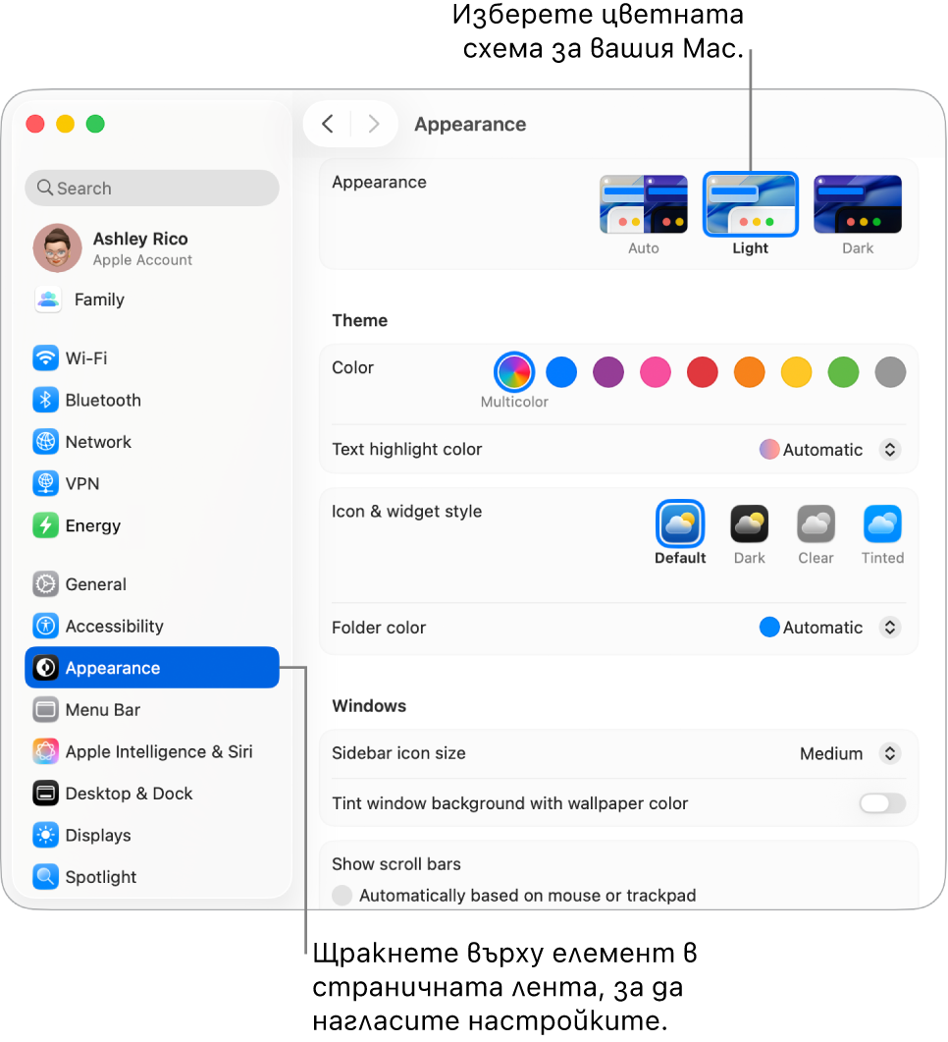Screen dimensions: 948x1042
Task: Go back using the back navigation arrow
Action: click(x=328, y=124)
